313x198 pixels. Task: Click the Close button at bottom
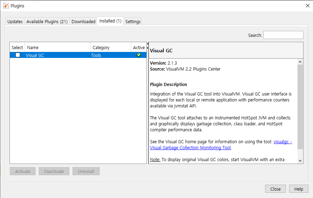click(275, 189)
